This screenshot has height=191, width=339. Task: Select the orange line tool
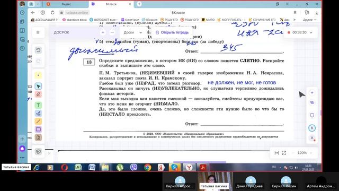point(38,121)
